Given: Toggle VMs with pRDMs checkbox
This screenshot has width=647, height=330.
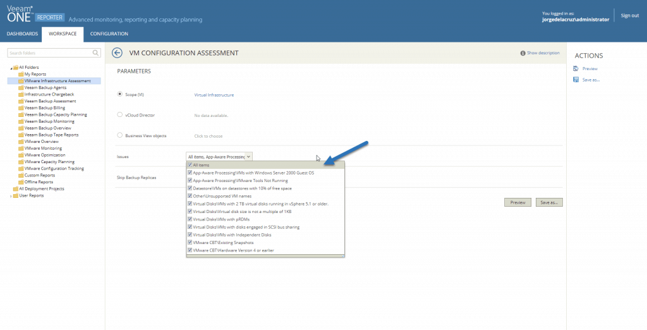Looking at the screenshot, I should tap(190, 219).
